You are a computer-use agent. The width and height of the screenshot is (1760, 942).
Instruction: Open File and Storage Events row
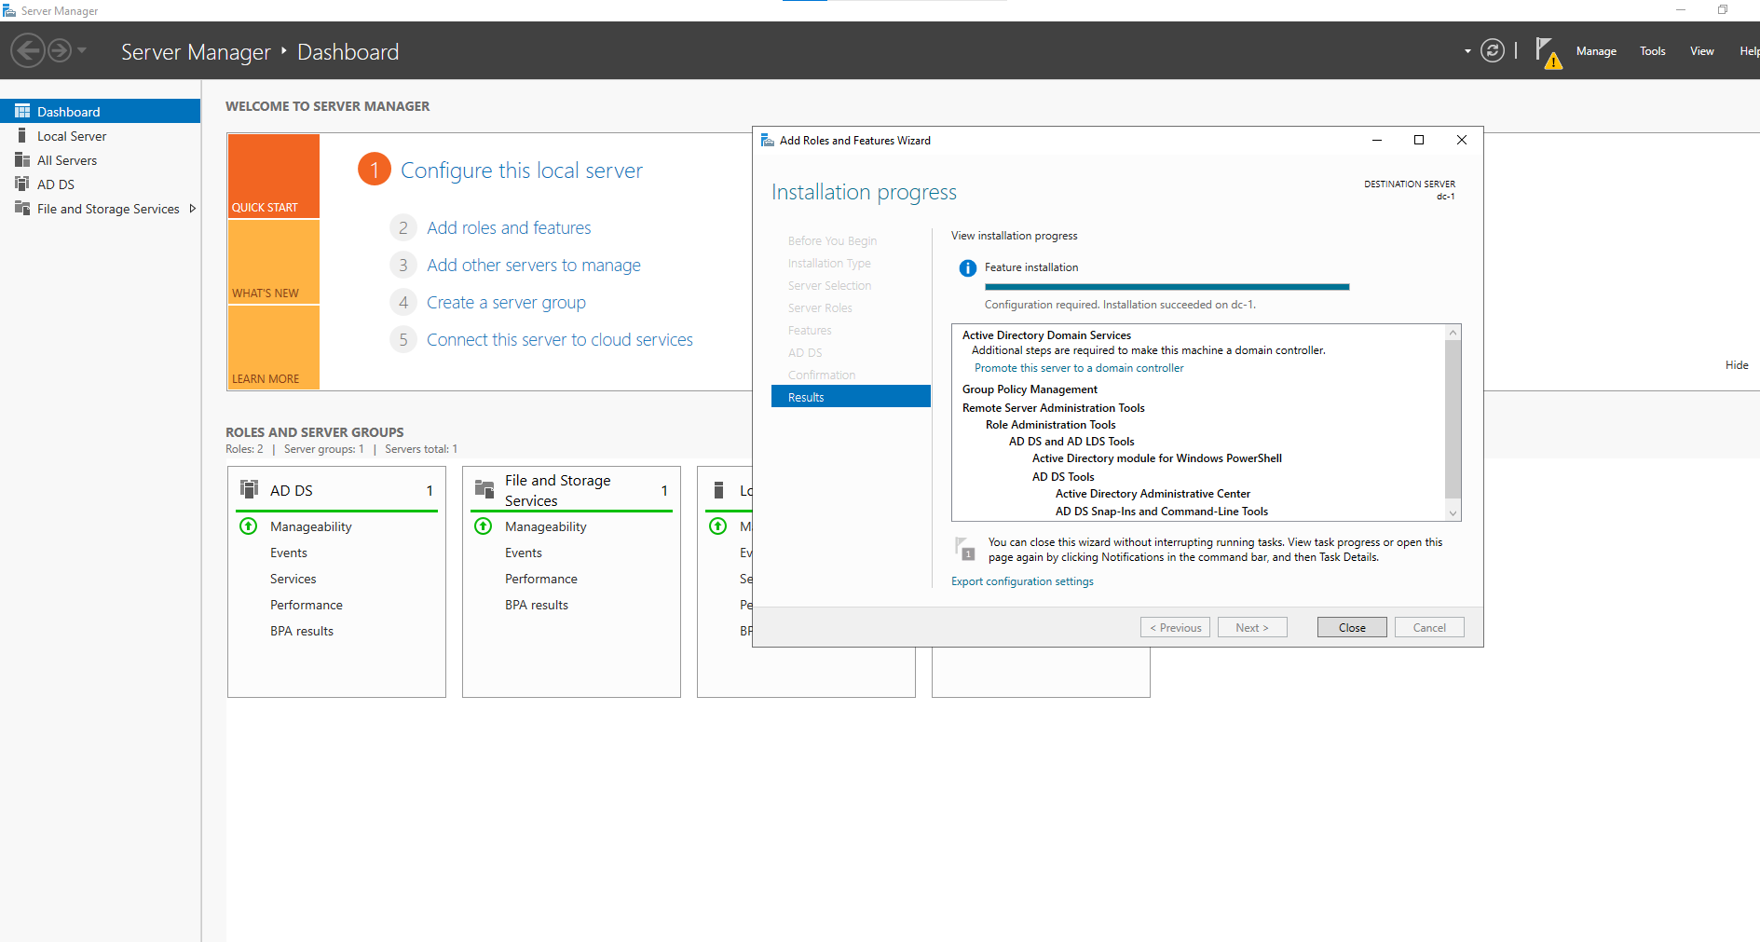tap(524, 553)
